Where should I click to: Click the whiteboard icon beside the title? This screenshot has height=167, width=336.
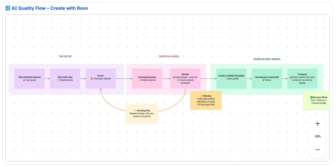point(8,8)
